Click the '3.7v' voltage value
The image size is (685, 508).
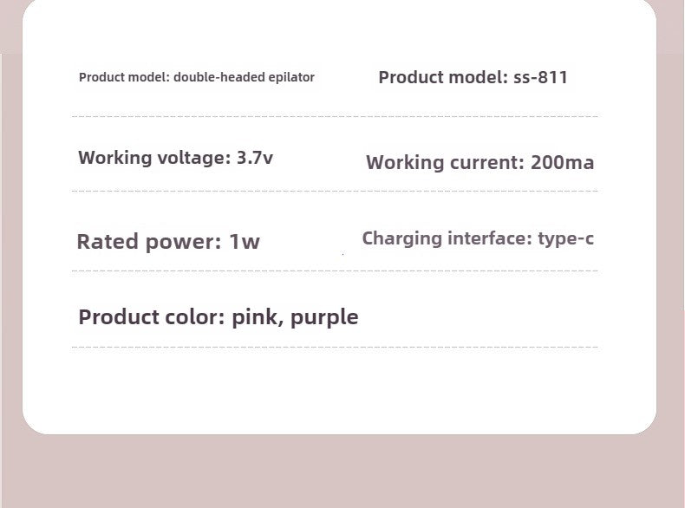coord(255,158)
